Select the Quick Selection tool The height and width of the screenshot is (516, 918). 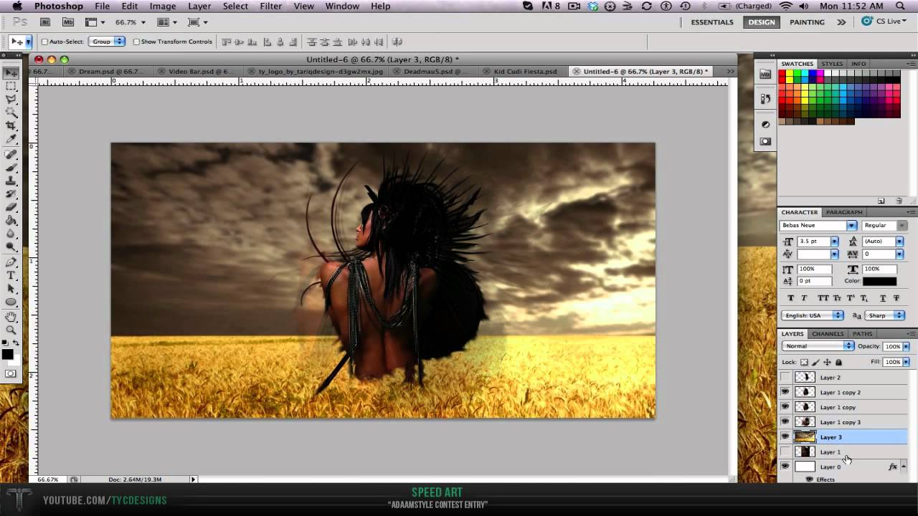(11, 113)
